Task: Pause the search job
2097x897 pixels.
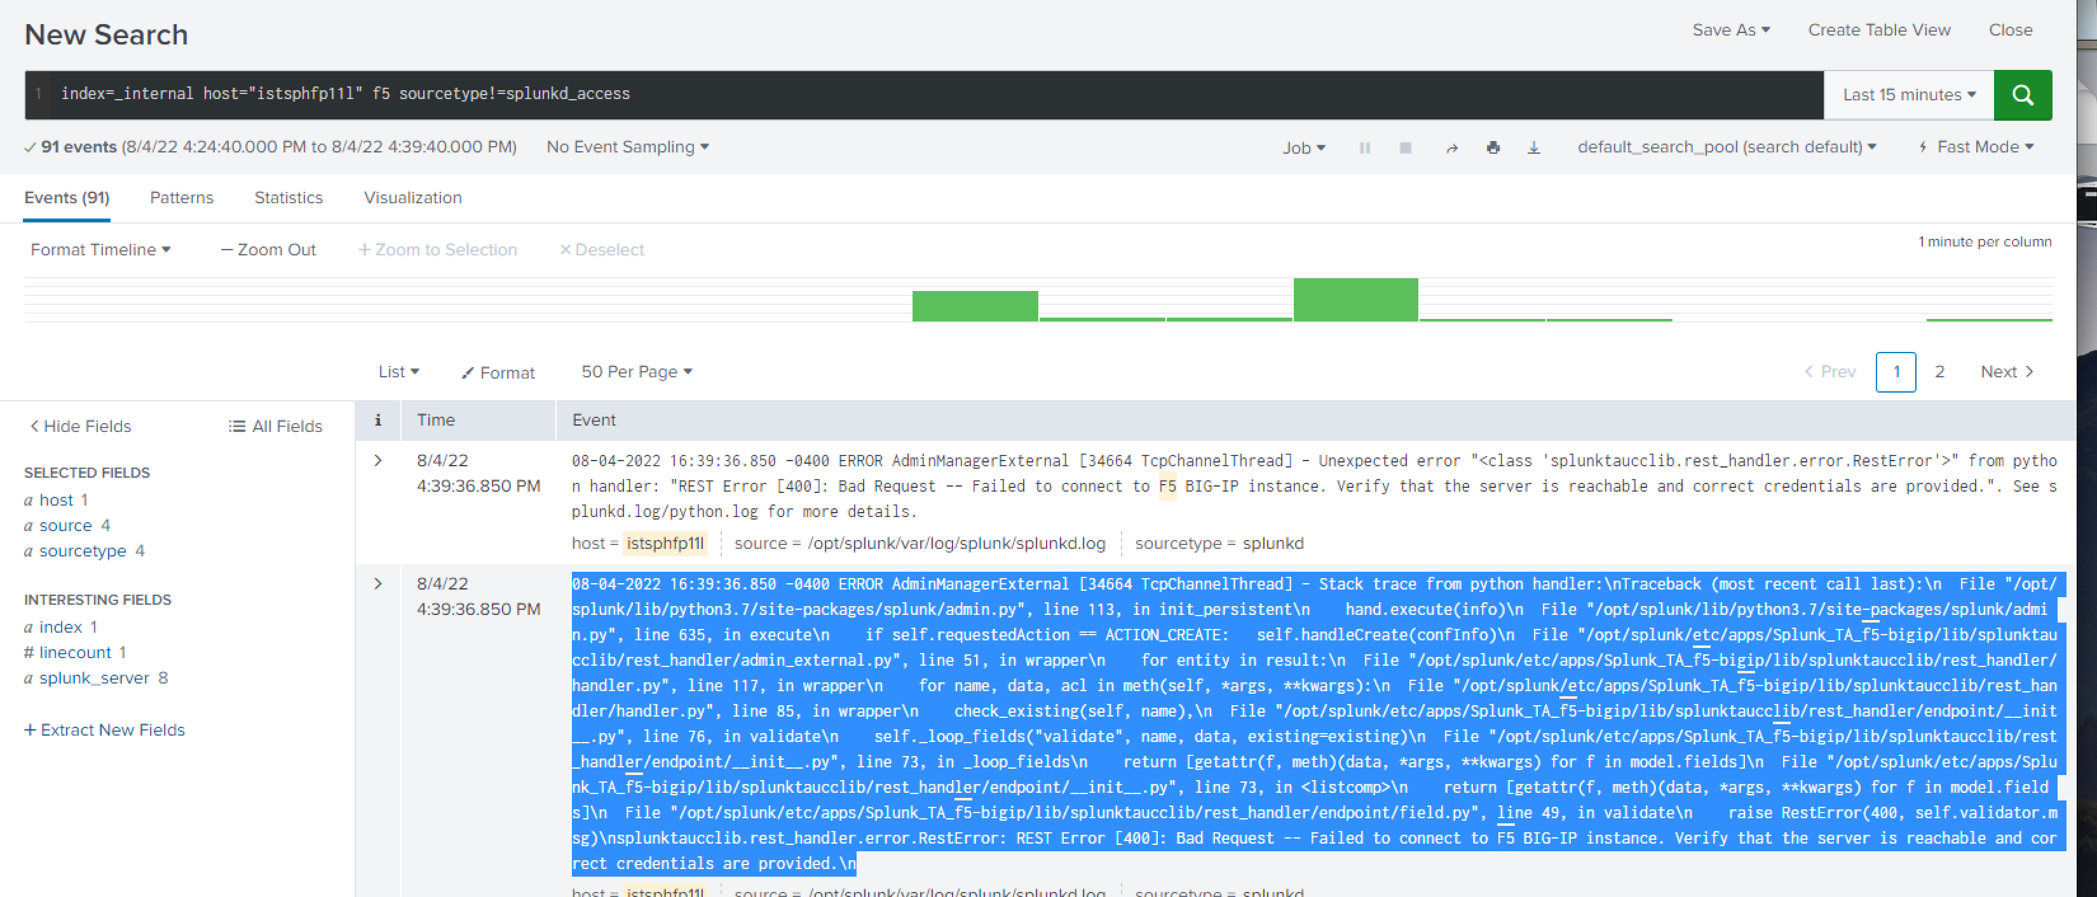Action: (1364, 148)
